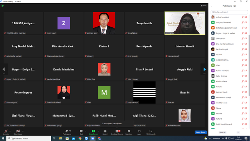Select kathy desintya in participants list

point(229,76)
